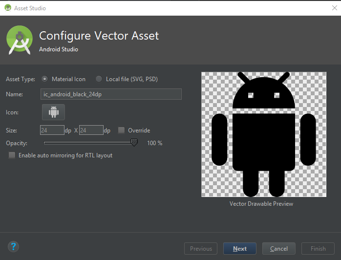Click the height size field after X
341x260 pixels.
click(x=91, y=130)
